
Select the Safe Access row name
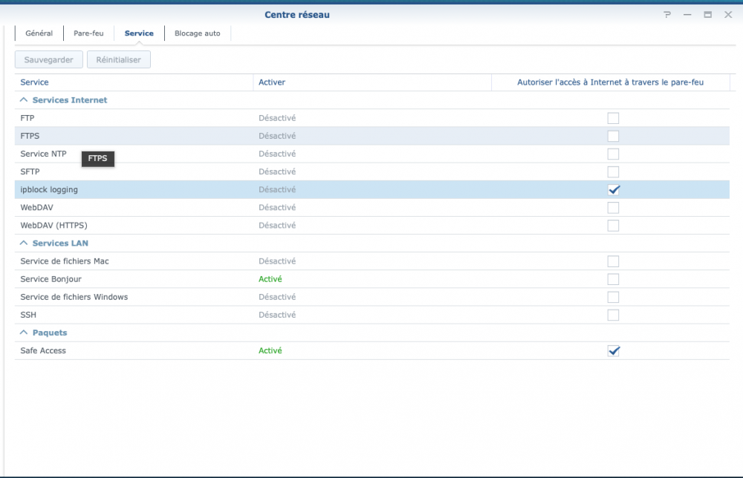[x=43, y=350]
